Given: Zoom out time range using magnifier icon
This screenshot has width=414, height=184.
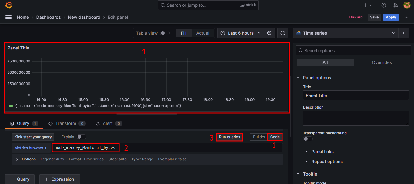Looking at the screenshot, I should (x=269, y=33).
